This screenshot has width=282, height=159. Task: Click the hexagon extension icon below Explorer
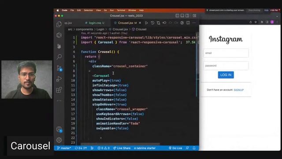click(59, 35)
